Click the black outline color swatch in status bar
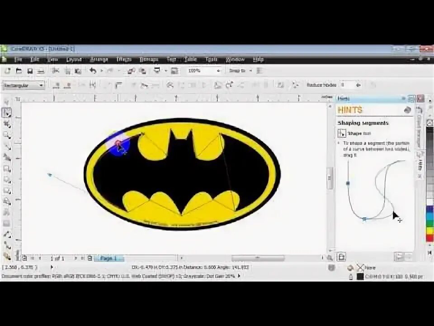434x326 pixels. [x=360, y=276]
